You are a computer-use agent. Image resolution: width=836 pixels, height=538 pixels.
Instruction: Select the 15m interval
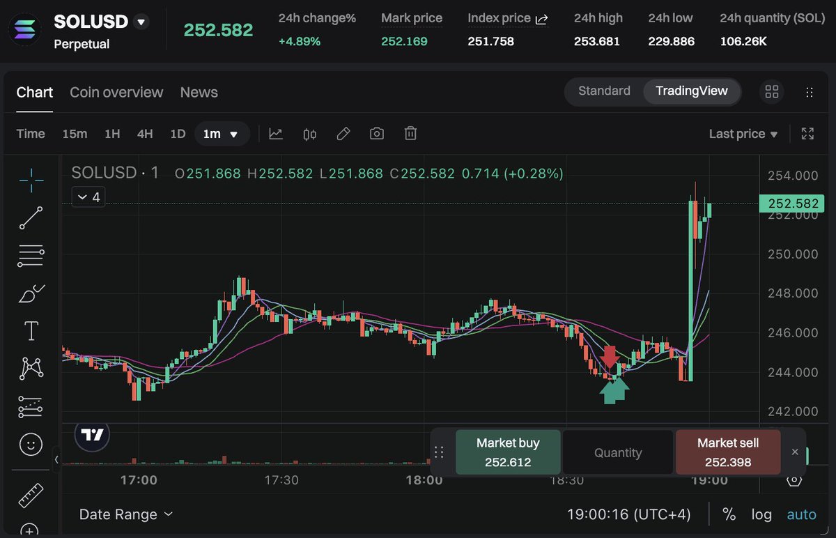tap(75, 134)
